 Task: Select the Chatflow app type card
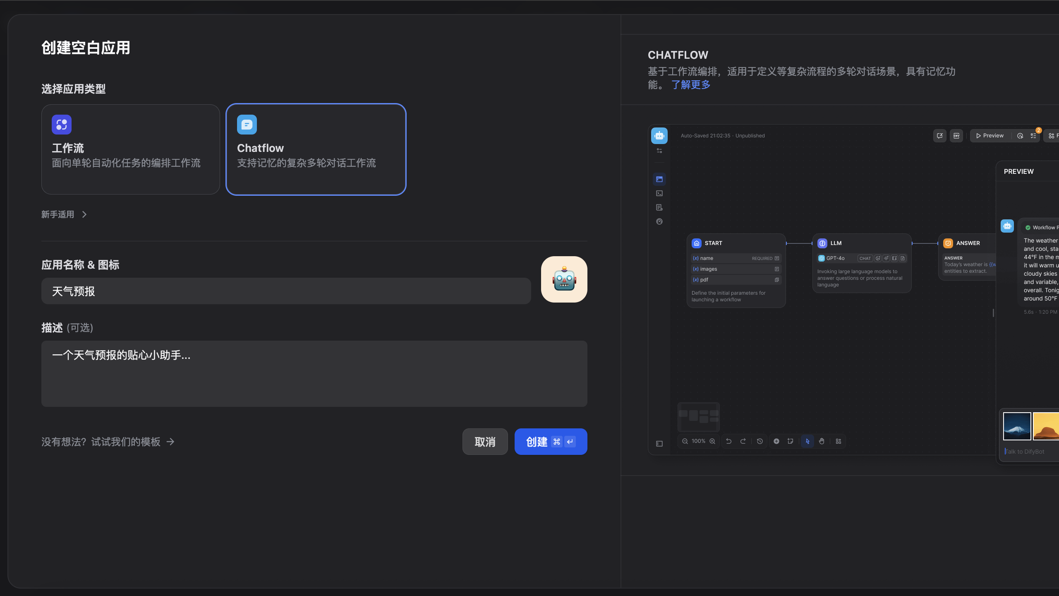point(316,149)
